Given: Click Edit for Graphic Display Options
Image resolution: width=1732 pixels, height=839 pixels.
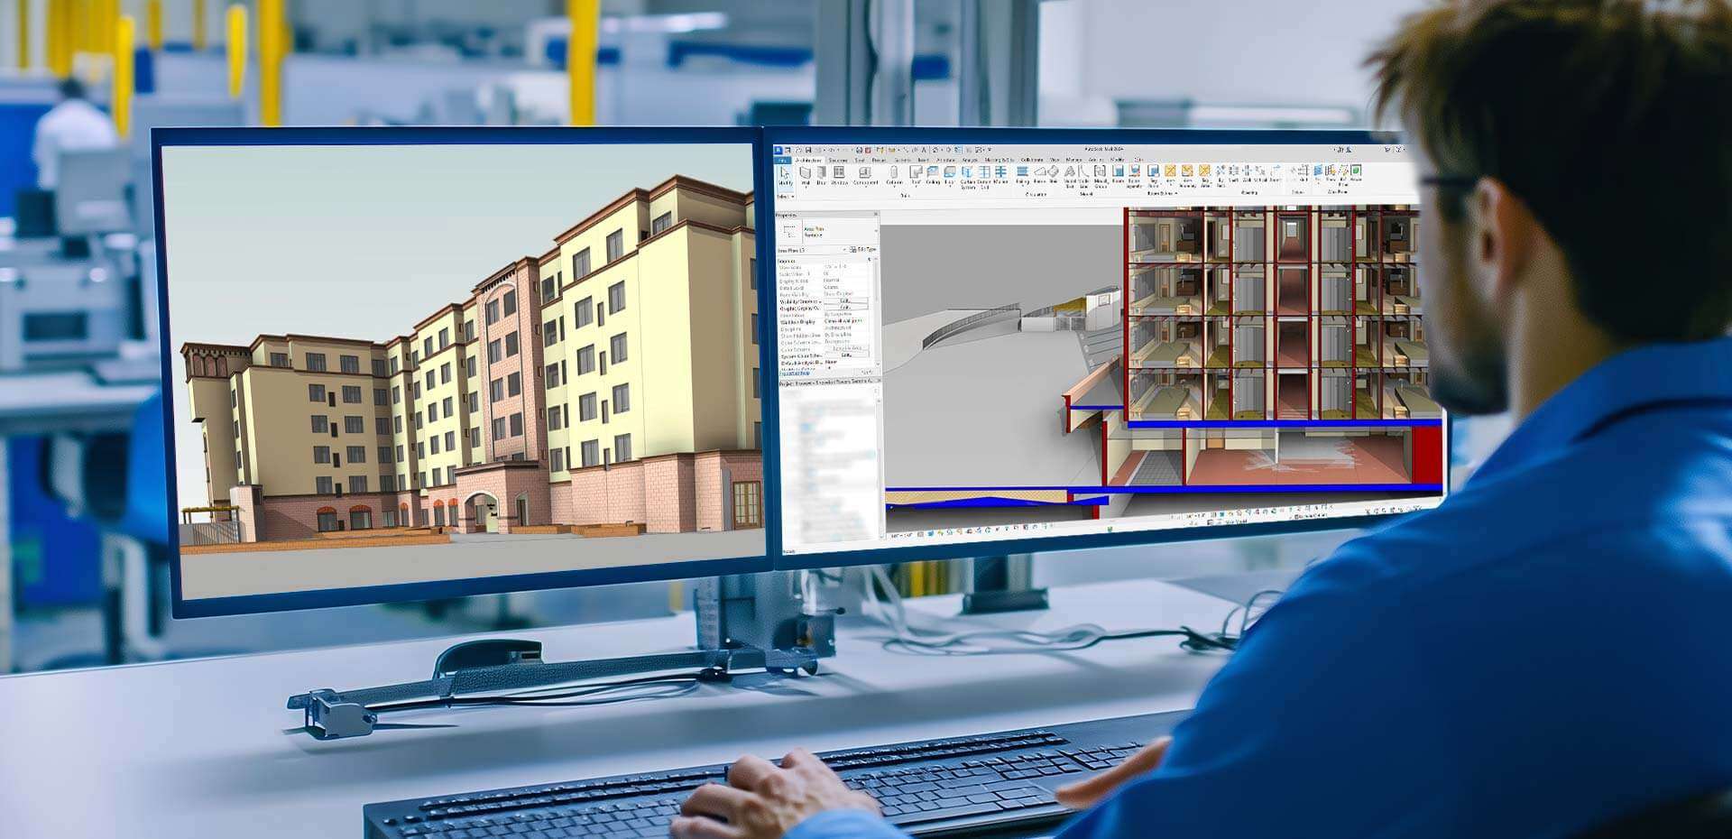Looking at the screenshot, I should click(846, 307).
